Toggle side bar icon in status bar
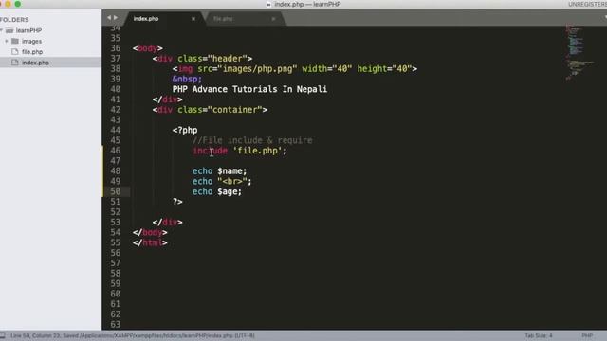The width and height of the screenshot is (607, 341). [2, 335]
